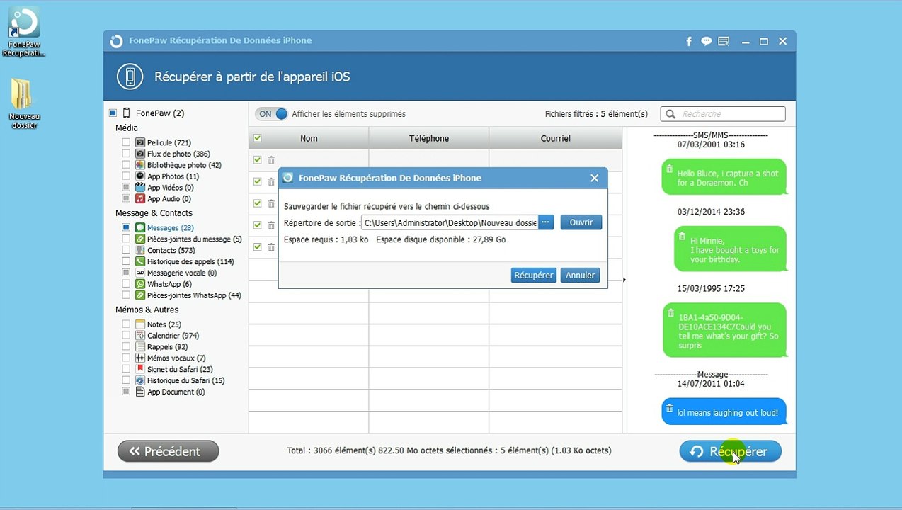Open the feedback chat bubble icon
Image resolution: width=902 pixels, height=510 pixels.
pos(706,41)
